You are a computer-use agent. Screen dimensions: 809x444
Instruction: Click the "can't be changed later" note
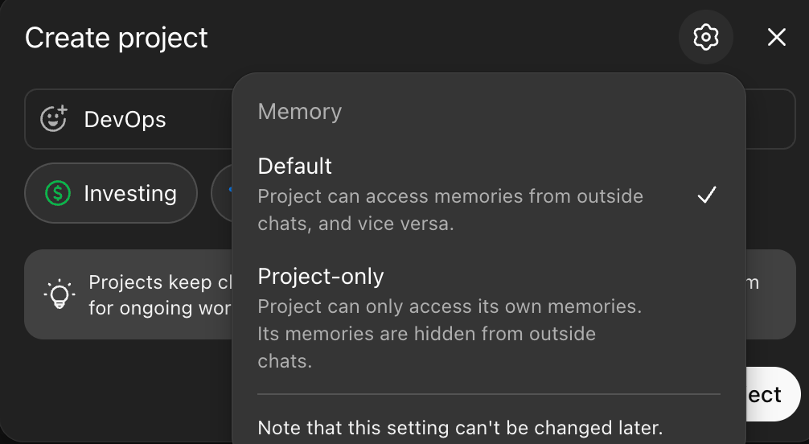click(460, 428)
